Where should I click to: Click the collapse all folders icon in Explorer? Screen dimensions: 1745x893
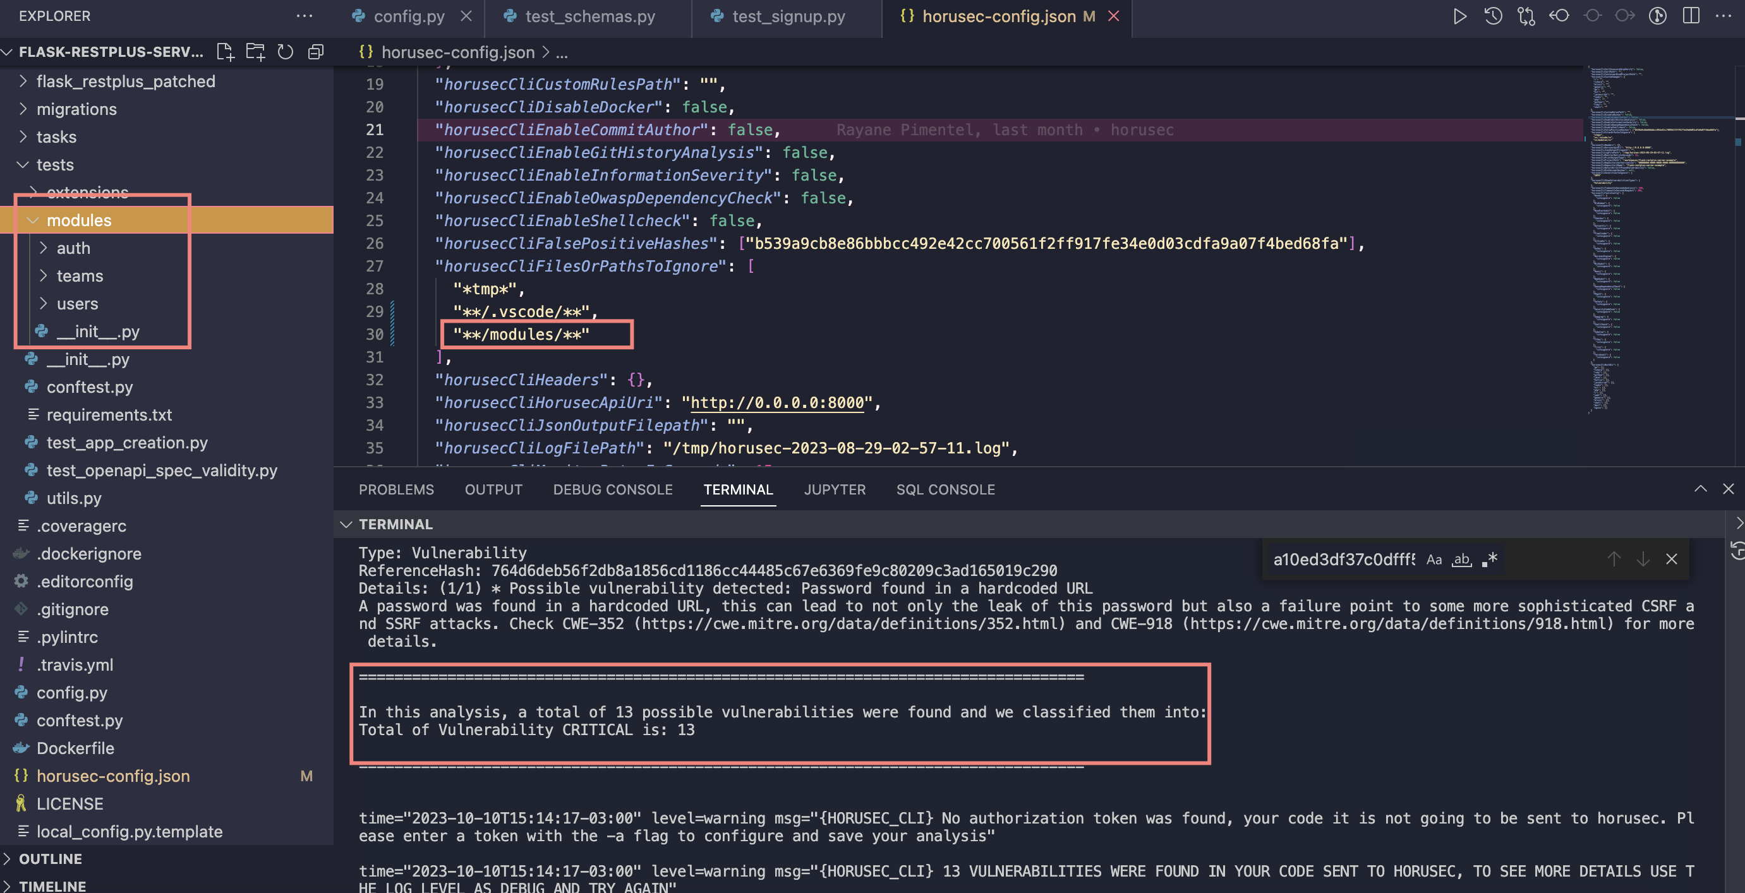tap(315, 51)
